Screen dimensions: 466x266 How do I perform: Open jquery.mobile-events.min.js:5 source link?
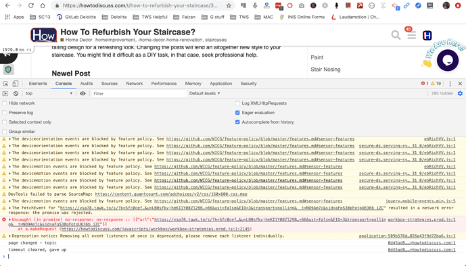[x=421, y=201]
